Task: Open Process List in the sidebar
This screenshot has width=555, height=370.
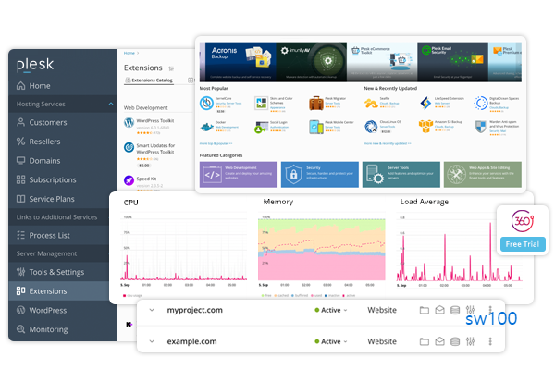Action: pyautogui.click(x=59, y=236)
